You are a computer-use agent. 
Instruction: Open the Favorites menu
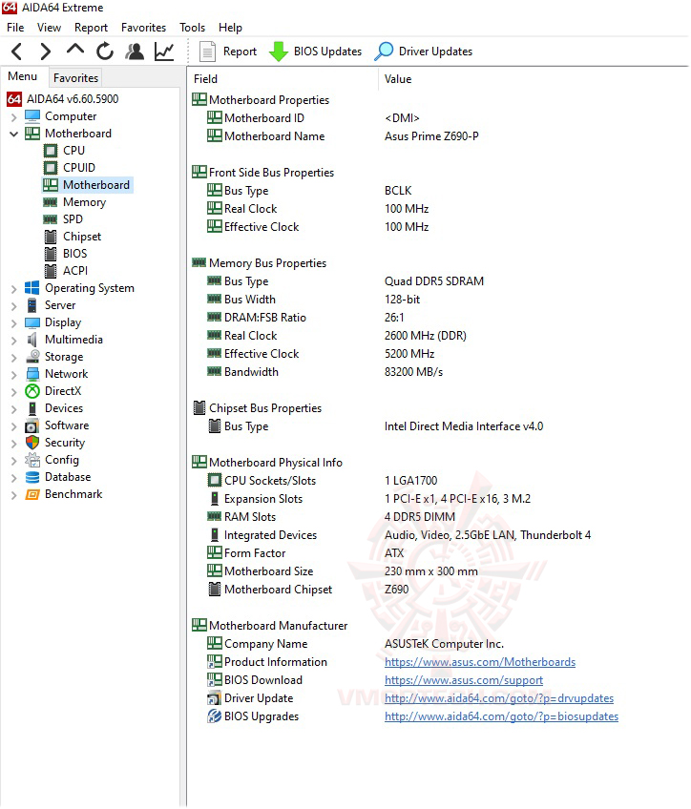[143, 28]
